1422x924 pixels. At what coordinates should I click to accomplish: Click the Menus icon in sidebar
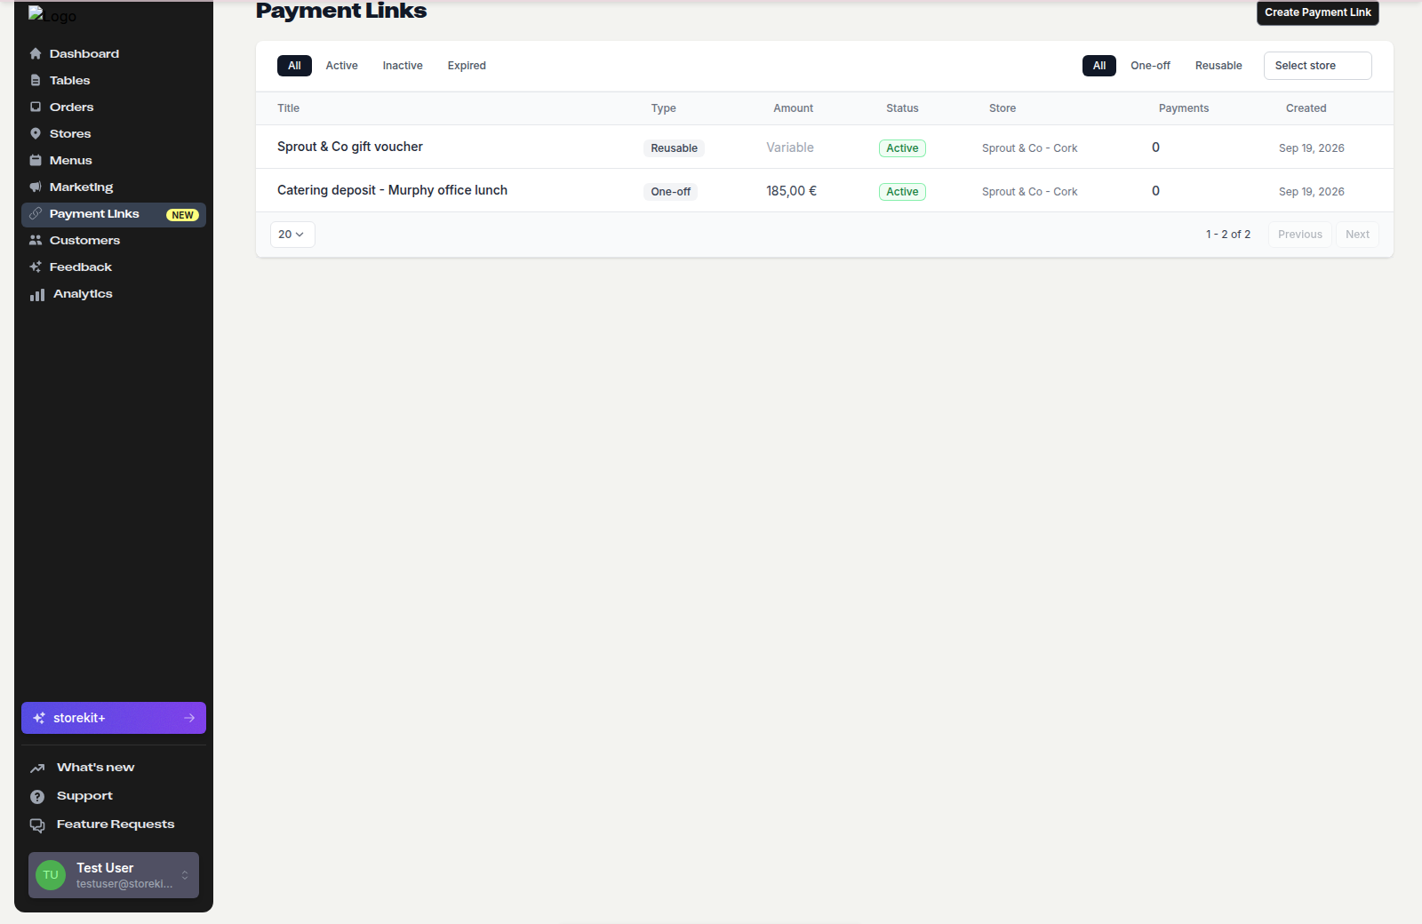pos(36,161)
